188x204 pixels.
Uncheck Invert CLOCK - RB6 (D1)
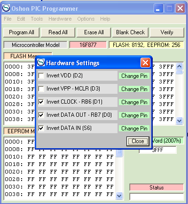point(41,102)
